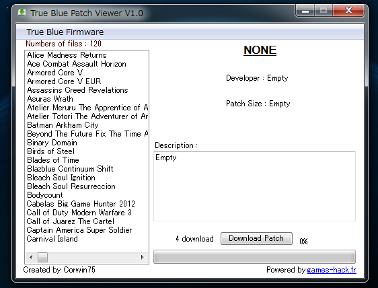Minimize the Patch Viewer window

(x=305, y=11)
